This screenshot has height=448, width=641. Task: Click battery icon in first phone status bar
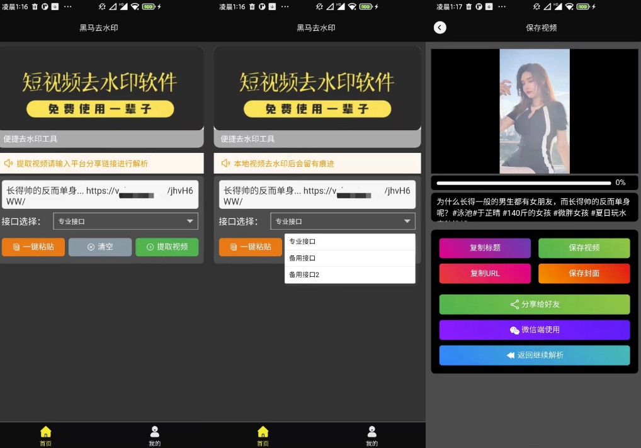(x=149, y=6)
